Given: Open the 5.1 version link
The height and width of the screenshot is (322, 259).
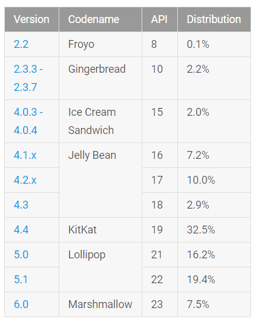Looking at the screenshot, I should coord(21,280).
